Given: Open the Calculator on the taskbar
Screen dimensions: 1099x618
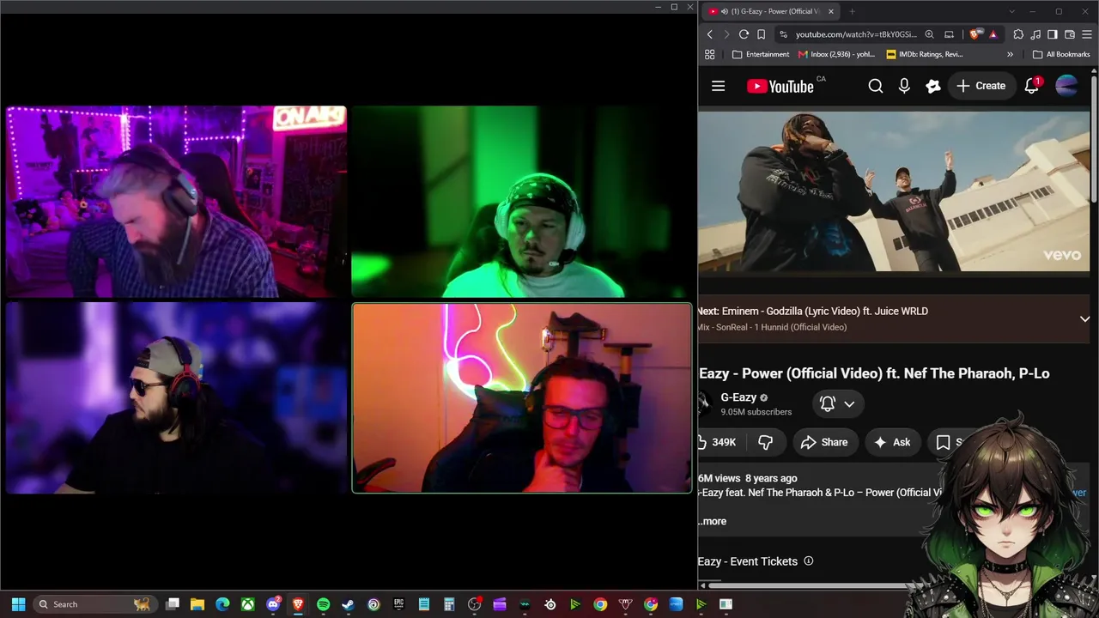Looking at the screenshot, I should pyautogui.click(x=449, y=604).
